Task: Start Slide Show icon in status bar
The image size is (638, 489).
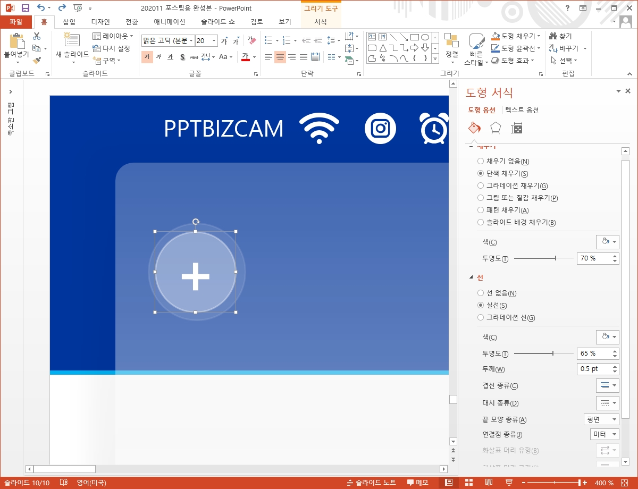Action: [509, 483]
